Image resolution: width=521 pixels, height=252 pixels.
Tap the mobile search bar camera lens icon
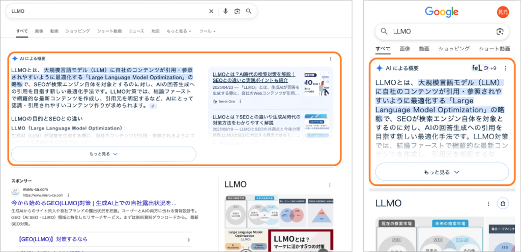[500, 31]
